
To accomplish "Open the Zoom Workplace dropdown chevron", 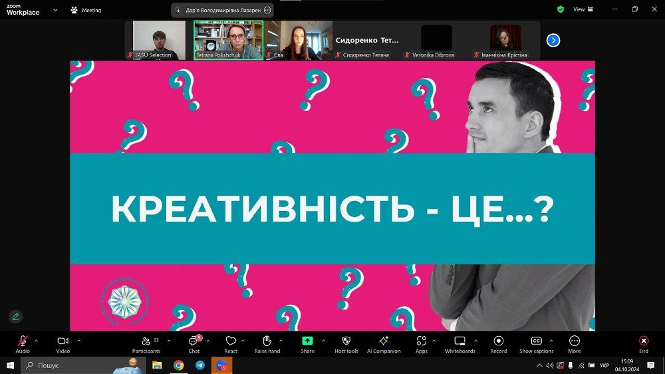I will click(x=54, y=11).
